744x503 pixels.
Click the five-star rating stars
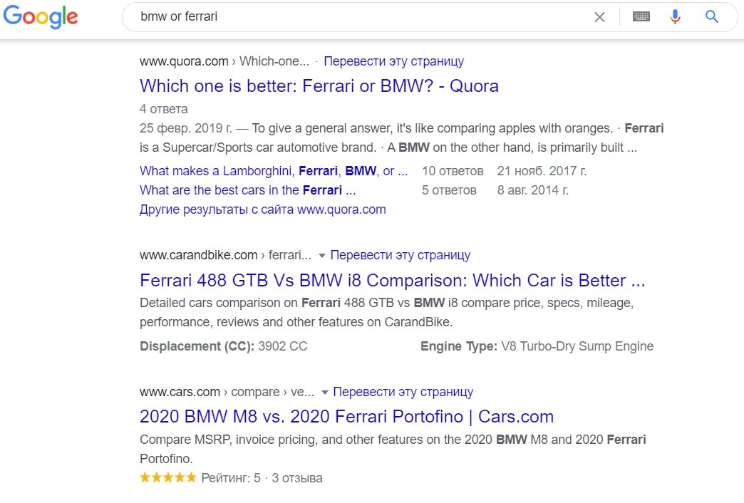point(168,477)
